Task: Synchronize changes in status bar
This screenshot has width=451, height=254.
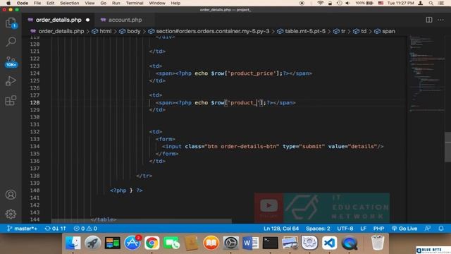Action: (56, 229)
